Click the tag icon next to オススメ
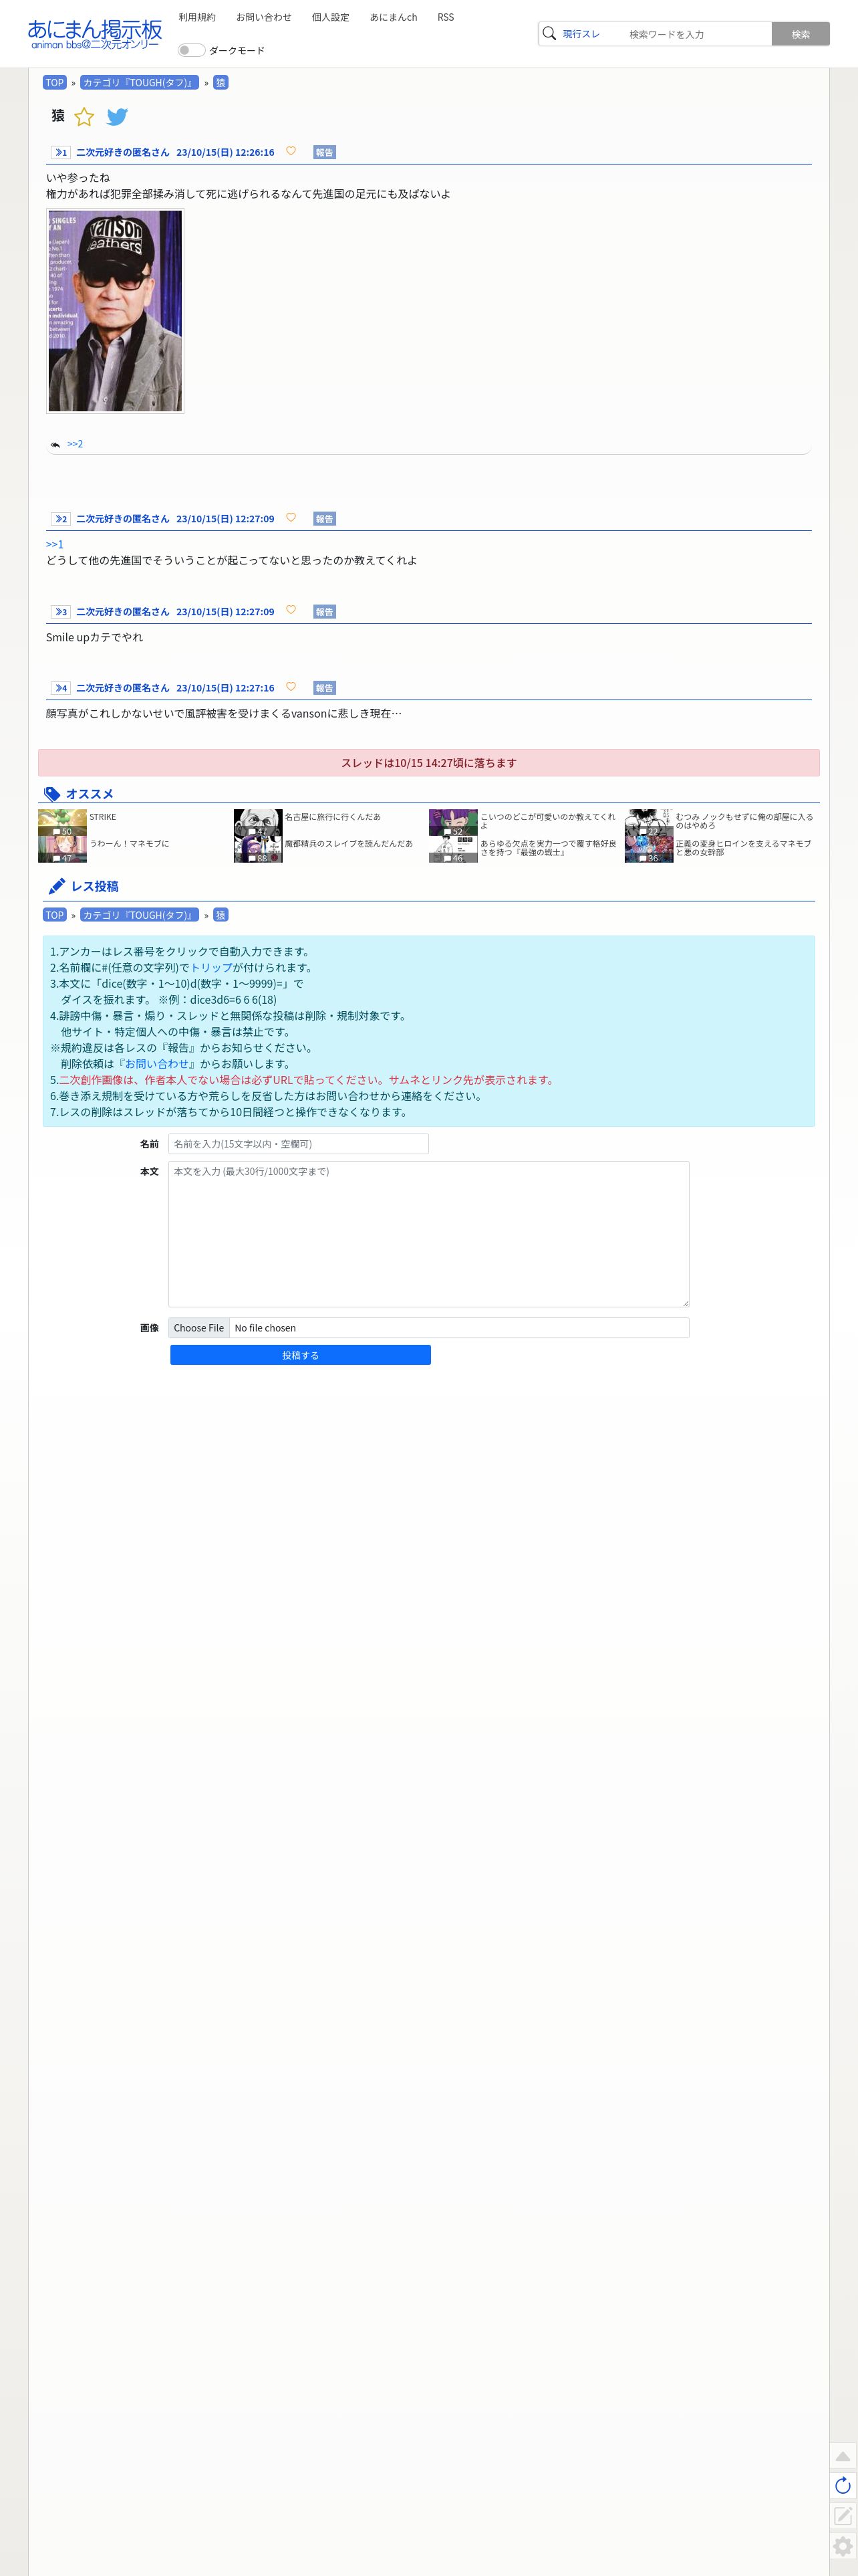The width and height of the screenshot is (858, 2576). (x=52, y=794)
